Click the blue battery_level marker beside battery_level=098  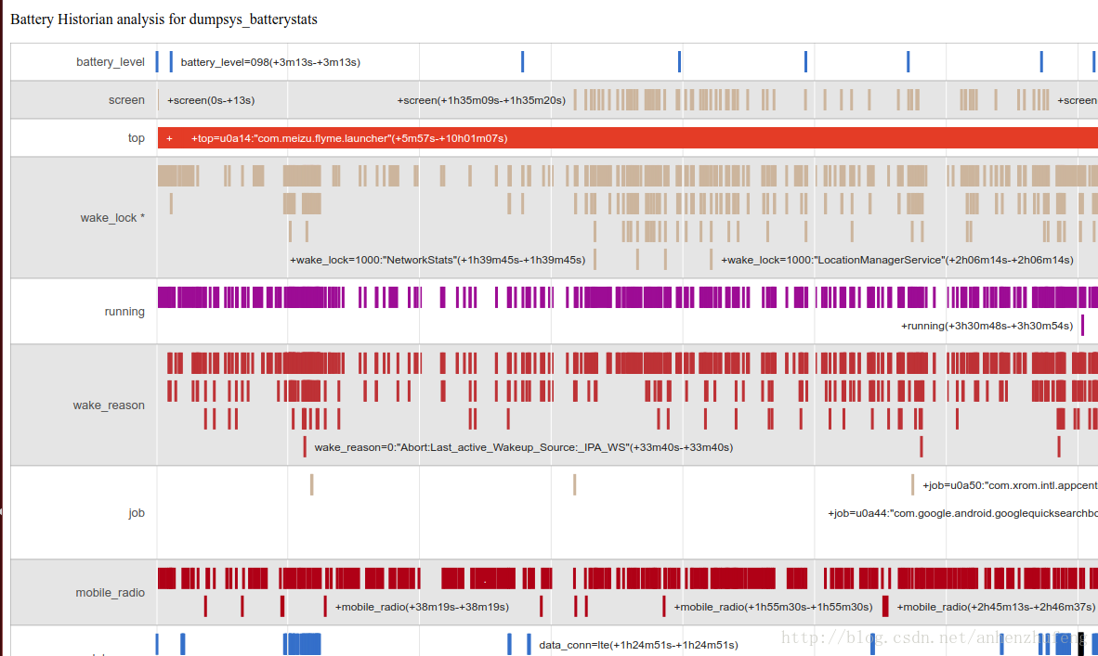coord(171,61)
